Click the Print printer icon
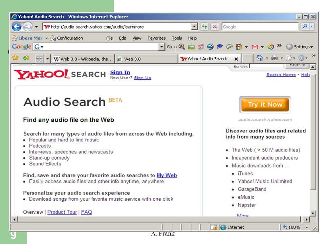The height and width of the screenshot is (244, 325). click(x=275, y=58)
